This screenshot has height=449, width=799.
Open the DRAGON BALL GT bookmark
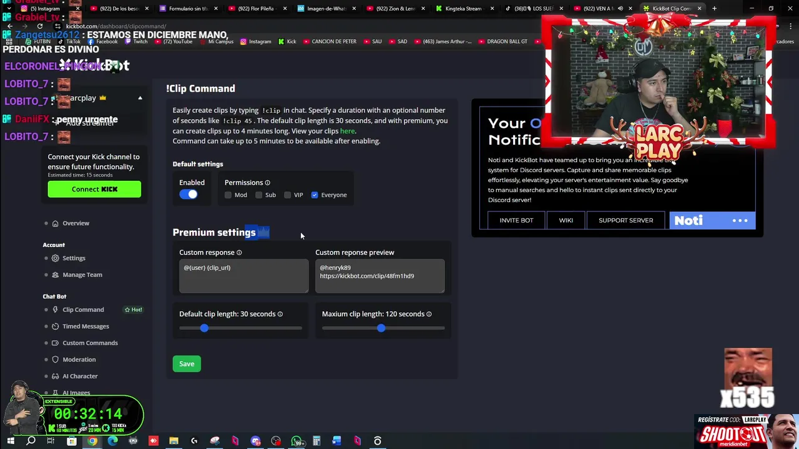point(502,42)
